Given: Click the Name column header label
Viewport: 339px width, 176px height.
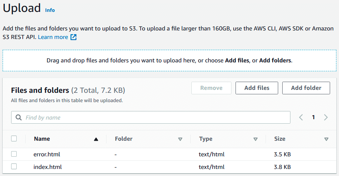Looking at the screenshot, I should coord(42,139).
